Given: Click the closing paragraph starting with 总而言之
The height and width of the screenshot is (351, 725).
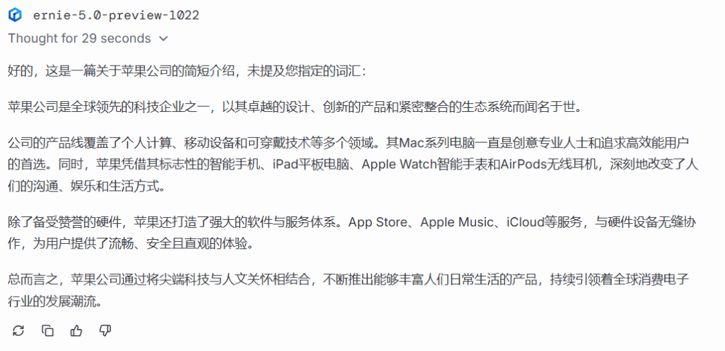Looking at the screenshot, I should tap(349, 291).
